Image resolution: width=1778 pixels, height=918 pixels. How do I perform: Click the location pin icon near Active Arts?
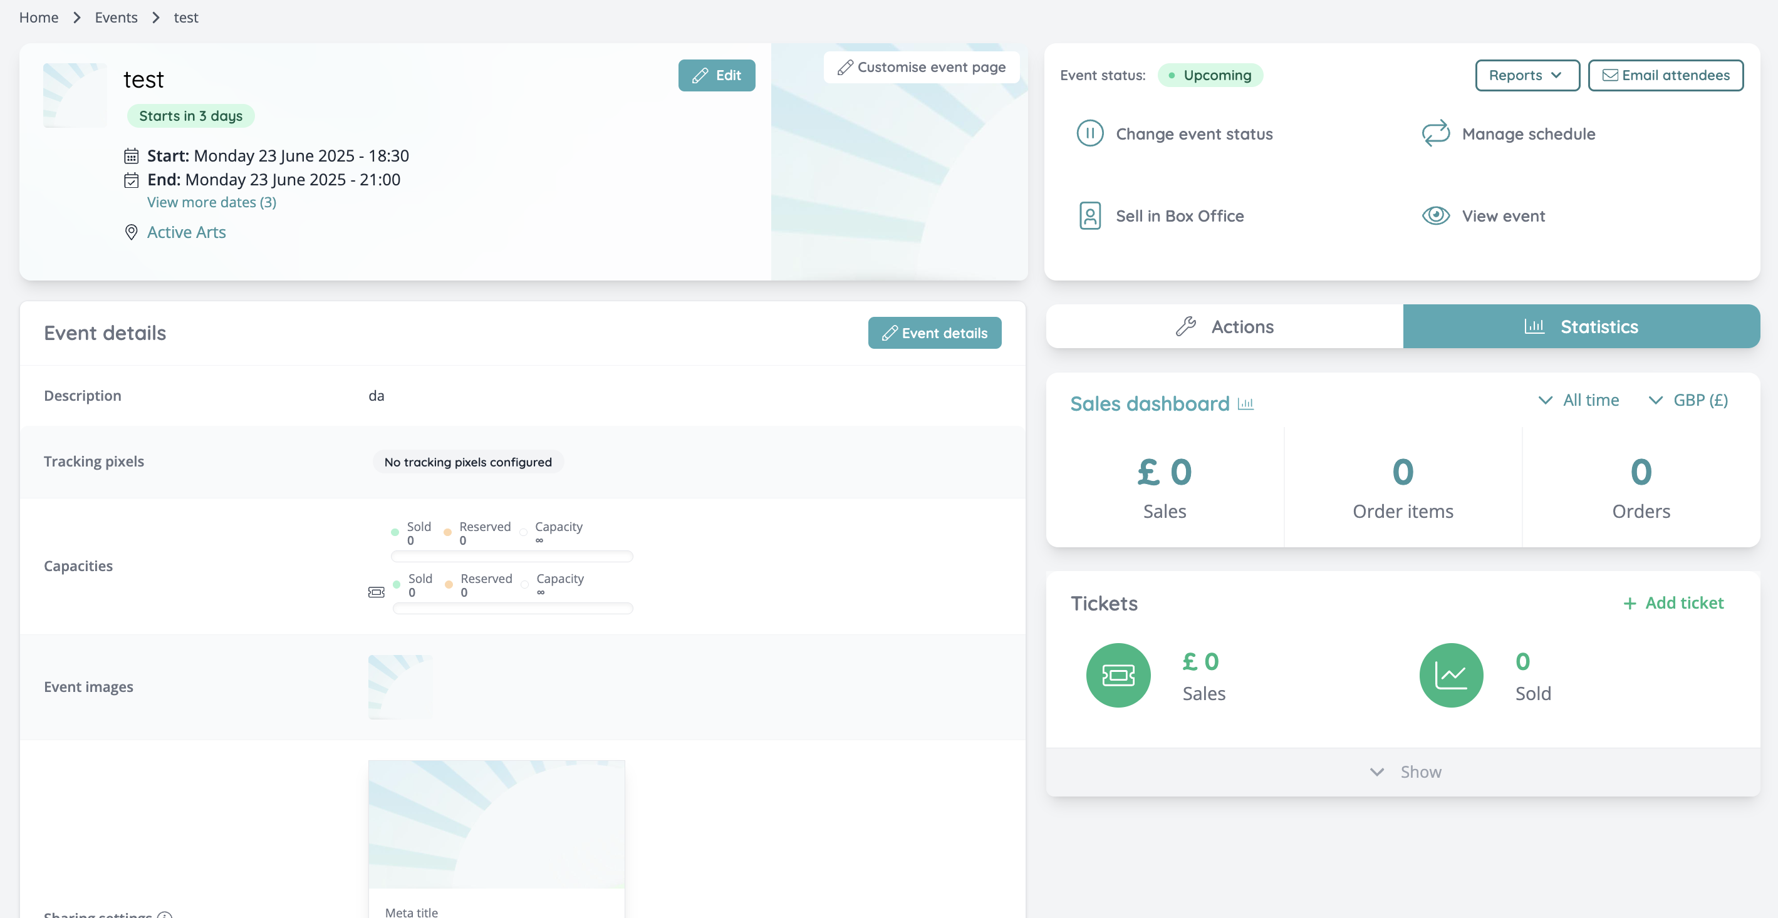coord(131,232)
